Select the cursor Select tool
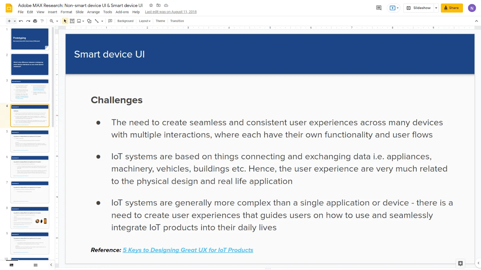Viewport: 481px width, 270px height. click(x=65, y=21)
